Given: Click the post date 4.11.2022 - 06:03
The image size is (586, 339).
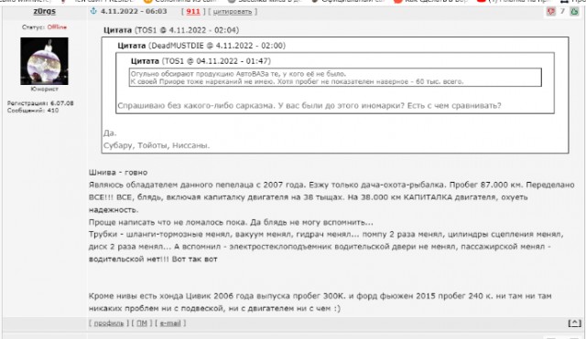Looking at the screenshot, I should 134,11.
